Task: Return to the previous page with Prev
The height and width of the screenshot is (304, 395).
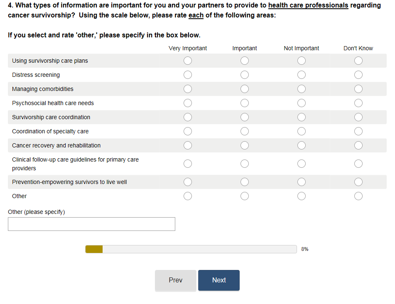Action: pos(176,280)
